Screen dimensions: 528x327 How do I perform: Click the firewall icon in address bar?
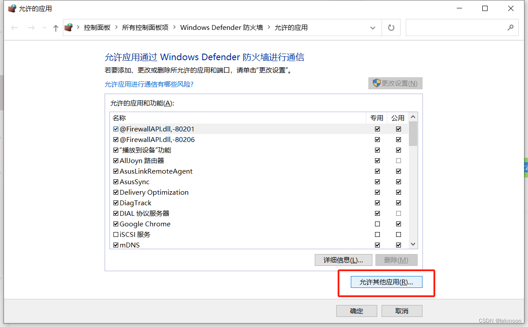(x=69, y=28)
